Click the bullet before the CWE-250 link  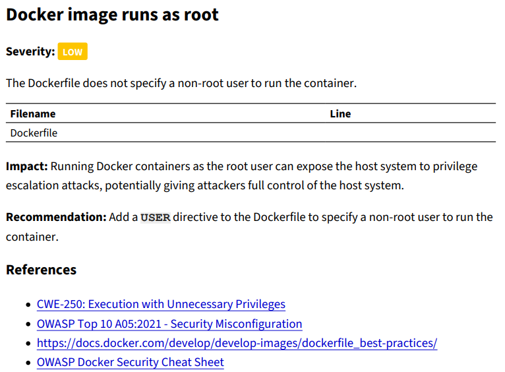[x=28, y=305]
